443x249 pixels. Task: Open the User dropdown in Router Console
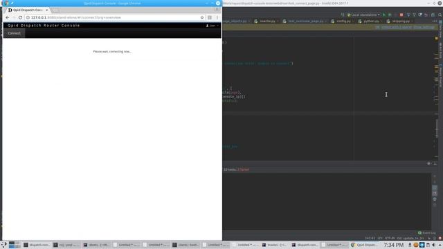tap(213, 26)
